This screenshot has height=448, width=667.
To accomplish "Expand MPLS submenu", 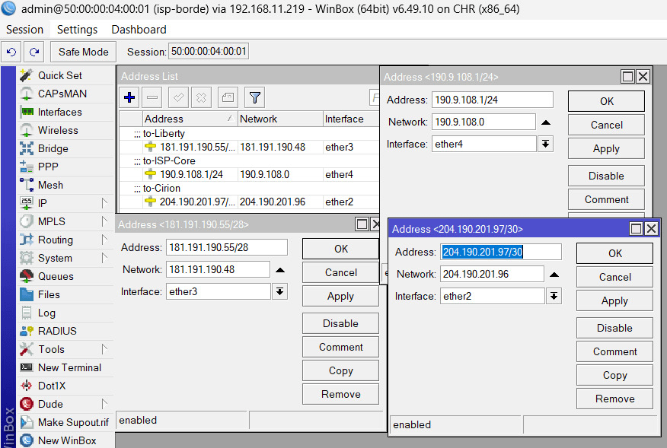I will pyautogui.click(x=104, y=221).
